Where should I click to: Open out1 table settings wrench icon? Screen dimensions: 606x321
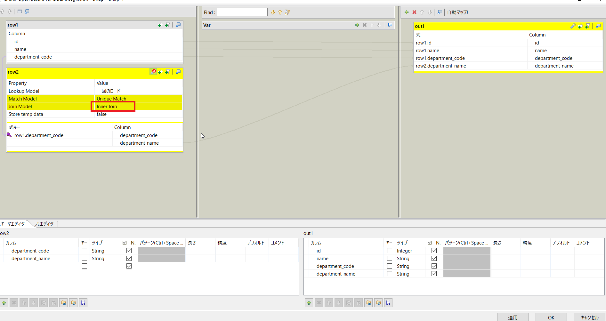[573, 26]
